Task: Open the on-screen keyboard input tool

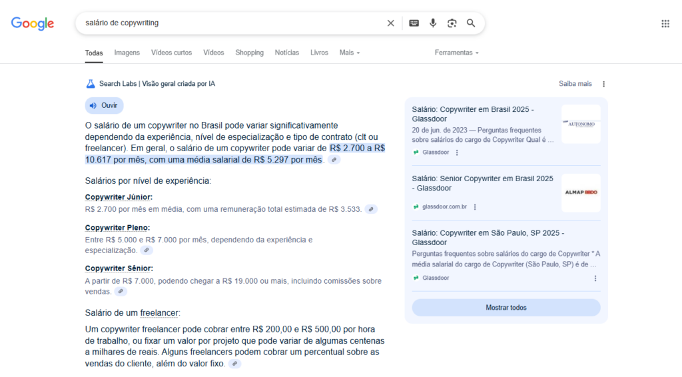Action: click(414, 23)
